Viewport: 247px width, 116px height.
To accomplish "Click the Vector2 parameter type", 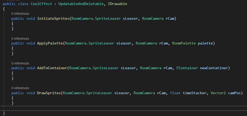I will point(218,93).
